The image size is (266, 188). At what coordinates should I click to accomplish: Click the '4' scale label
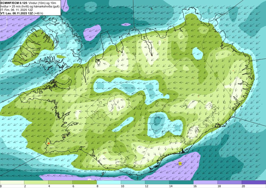(x=49, y=186)
